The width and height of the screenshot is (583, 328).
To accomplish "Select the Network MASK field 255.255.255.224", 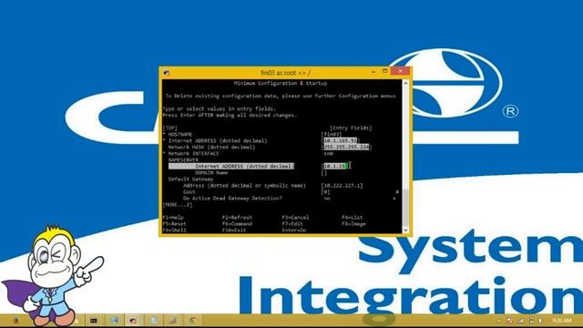I will pyautogui.click(x=346, y=147).
